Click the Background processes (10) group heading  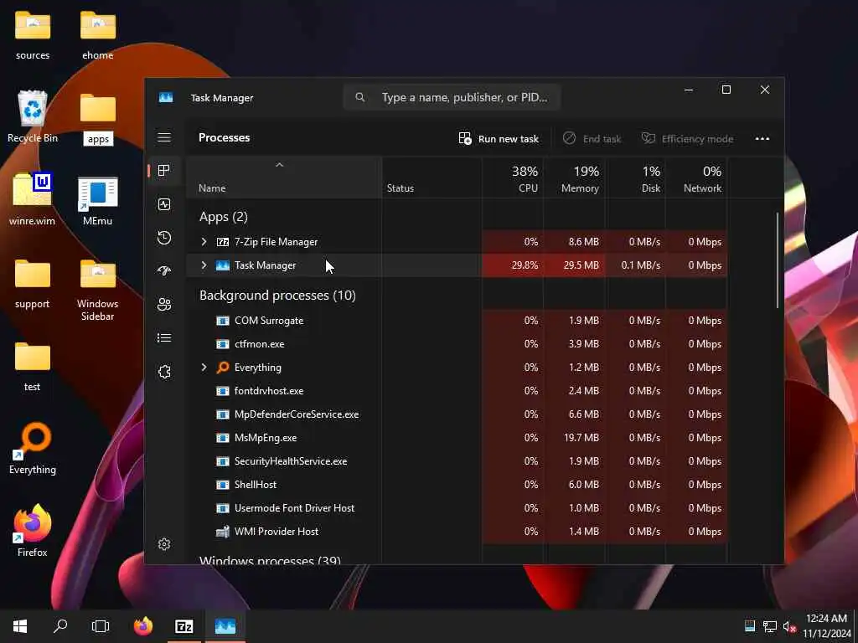click(277, 296)
